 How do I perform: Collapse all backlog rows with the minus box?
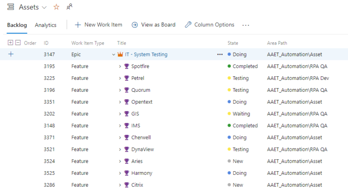(x=18, y=43)
